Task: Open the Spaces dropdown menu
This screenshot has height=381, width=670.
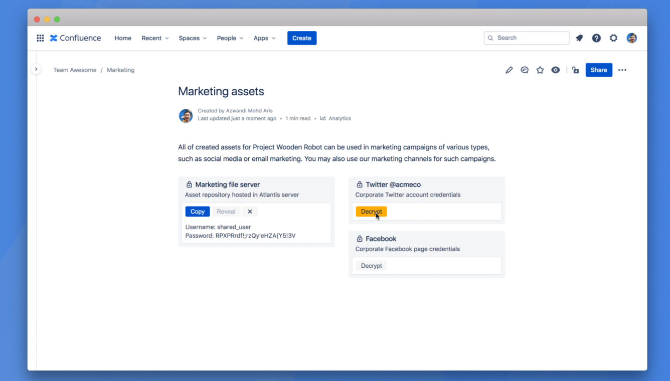Action: (193, 38)
